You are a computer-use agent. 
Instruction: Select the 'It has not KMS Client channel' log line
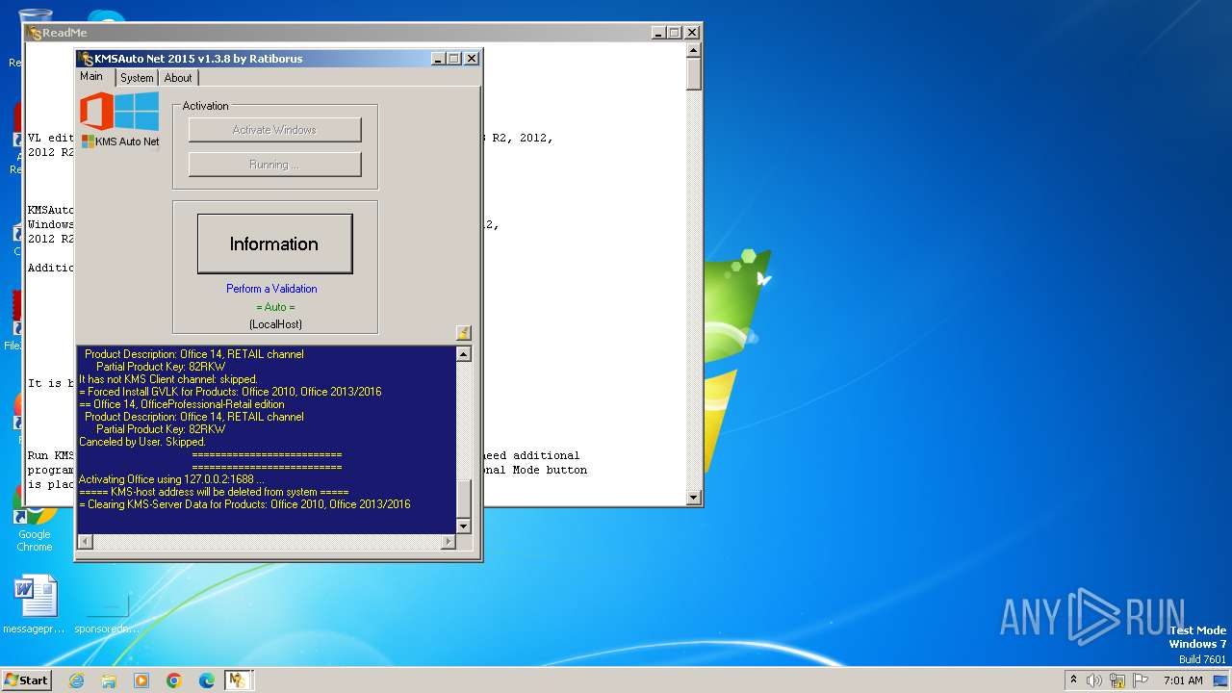168,379
